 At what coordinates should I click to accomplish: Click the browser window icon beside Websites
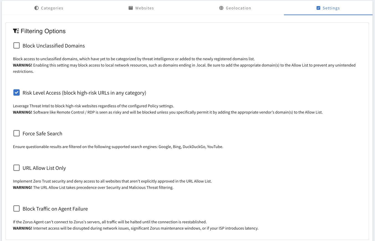131,8
